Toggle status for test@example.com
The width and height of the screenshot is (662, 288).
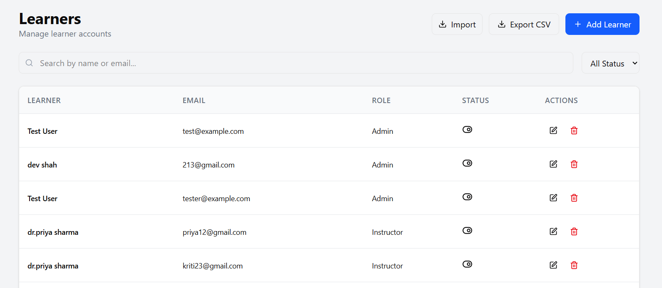467,130
